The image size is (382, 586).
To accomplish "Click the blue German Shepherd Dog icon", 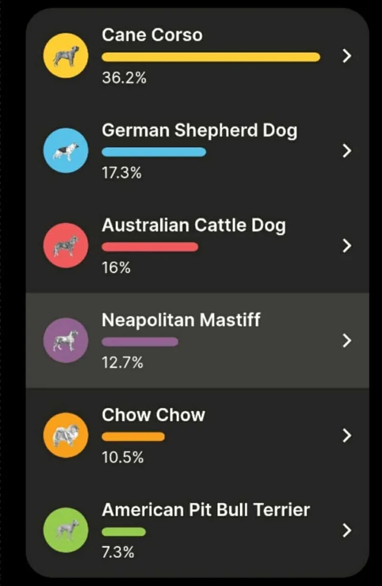I will tap(65, 150).
